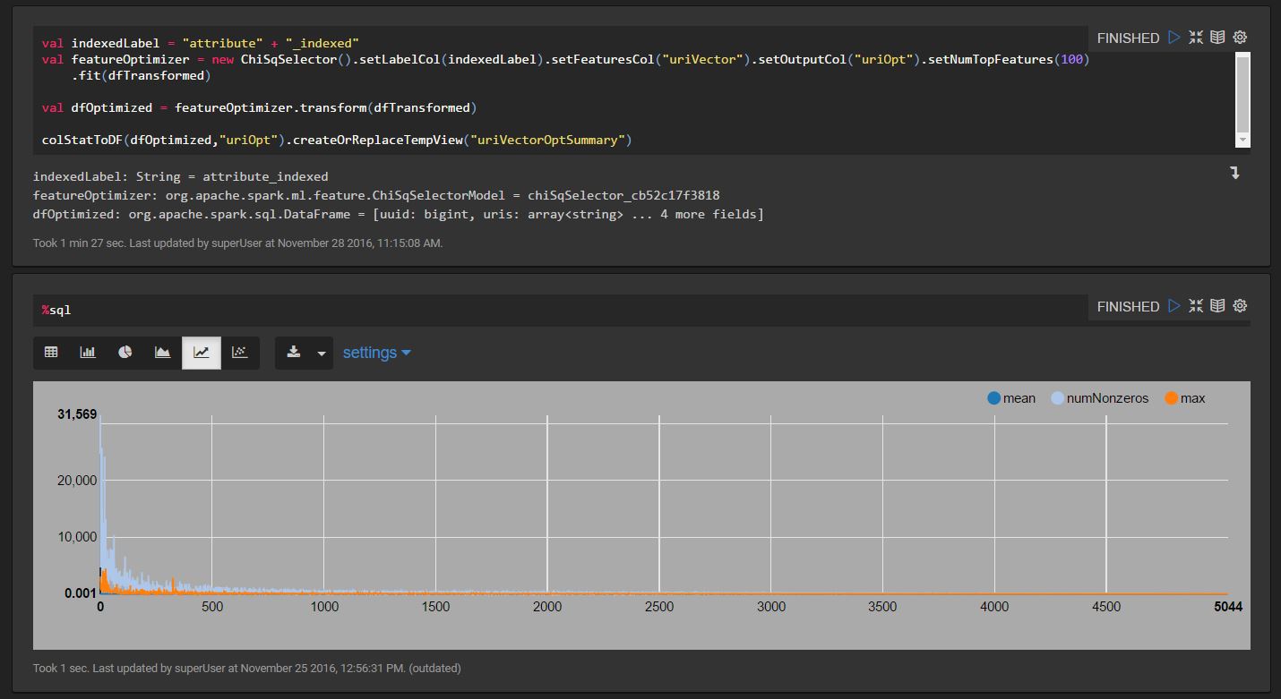Click the show/hide output book icon

pyautogui.click(x=1217, y=37)
